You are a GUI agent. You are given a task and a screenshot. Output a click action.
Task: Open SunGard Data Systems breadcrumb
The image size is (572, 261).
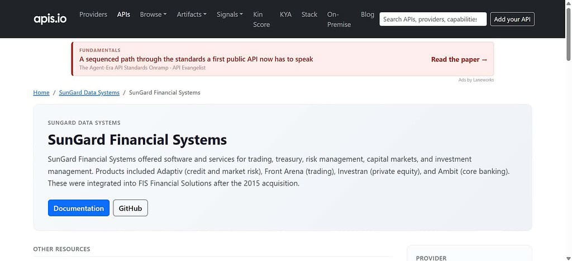(89, 93)
